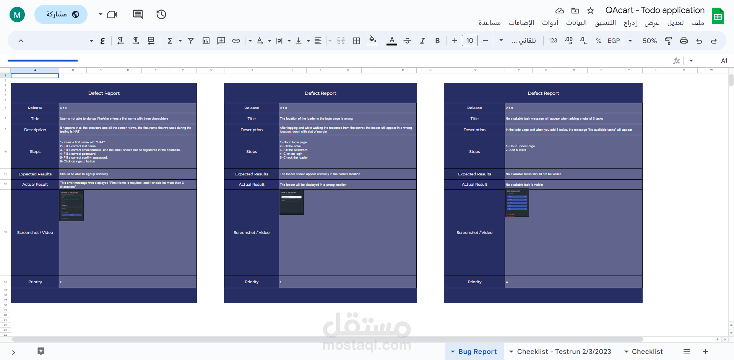Screen dimensions: 734x360
Task: Open the 123 number formats menu
Action: pyautogui.click(x=553, y=41)
